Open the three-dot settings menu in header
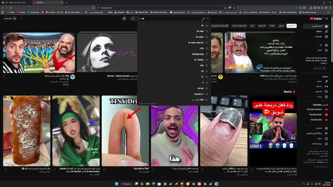This screenshot has width=333, height=187. (21, 18)
